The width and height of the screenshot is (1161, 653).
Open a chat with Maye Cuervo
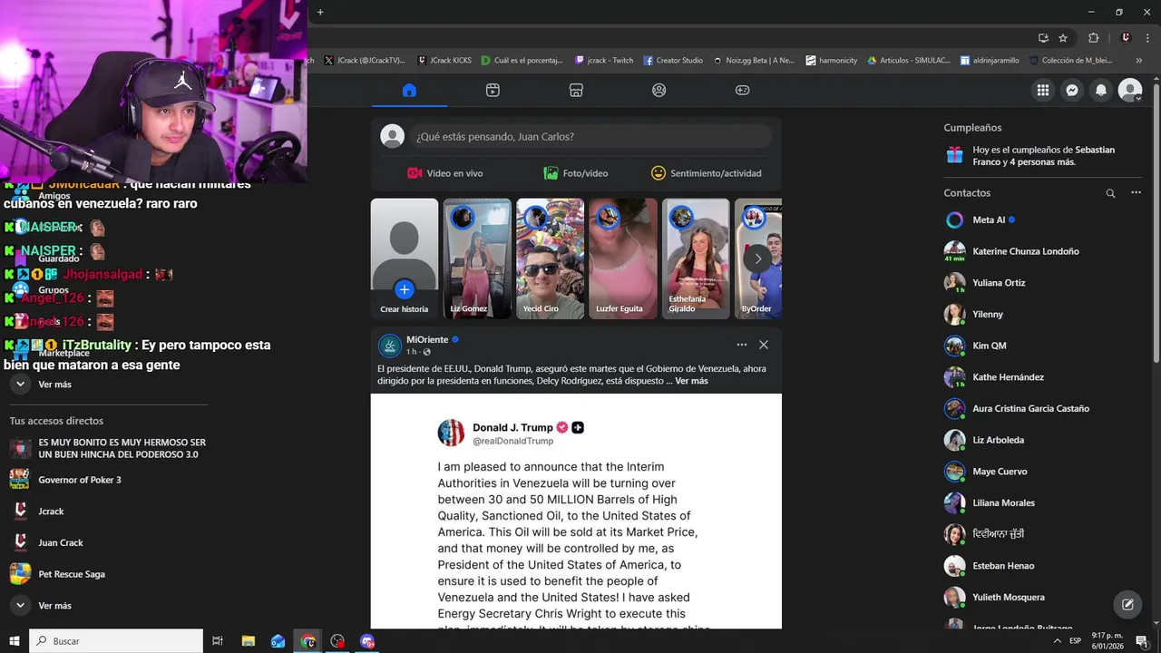(x=1041, y=472)
